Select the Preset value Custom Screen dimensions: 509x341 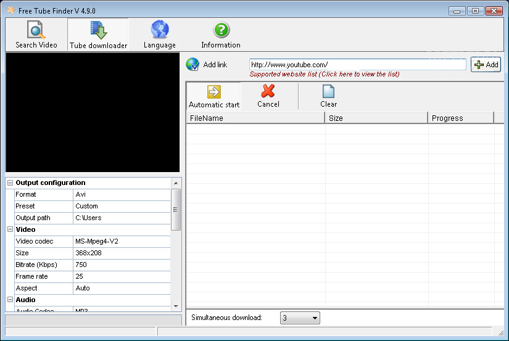pos(122,206)
